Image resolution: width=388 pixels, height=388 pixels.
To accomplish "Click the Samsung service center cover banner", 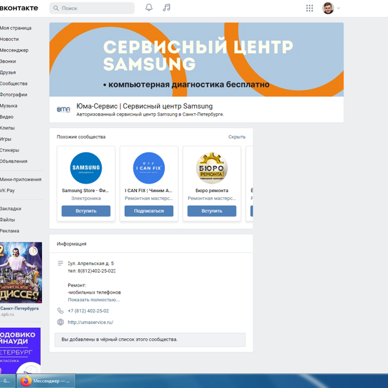I will (x=197, y=59).
